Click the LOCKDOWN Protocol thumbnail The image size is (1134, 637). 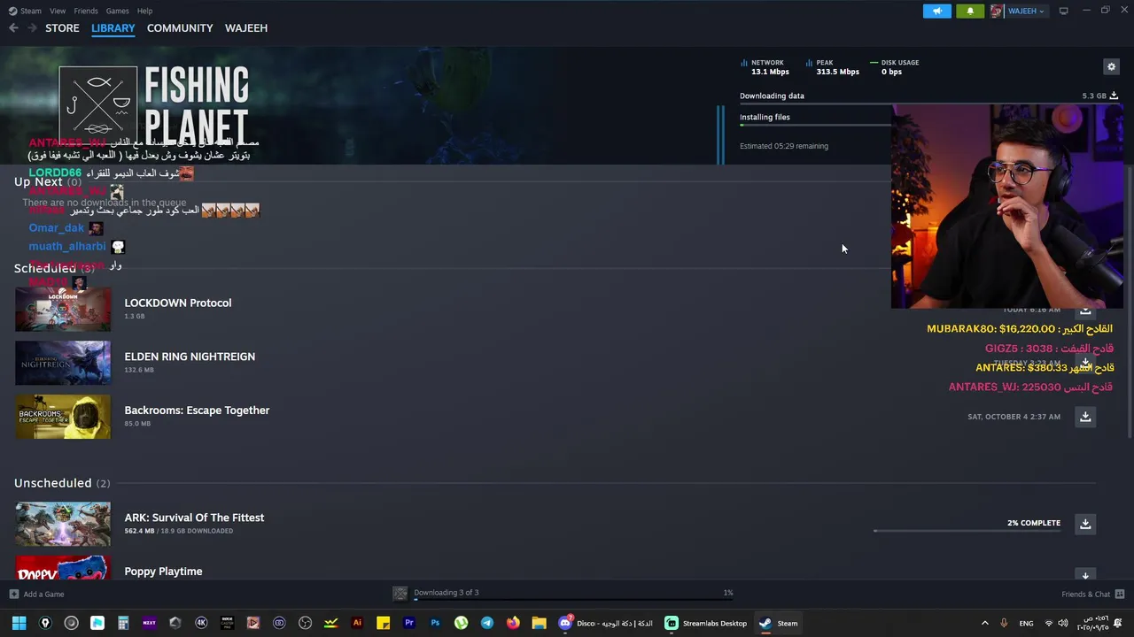tap(63, 310)
